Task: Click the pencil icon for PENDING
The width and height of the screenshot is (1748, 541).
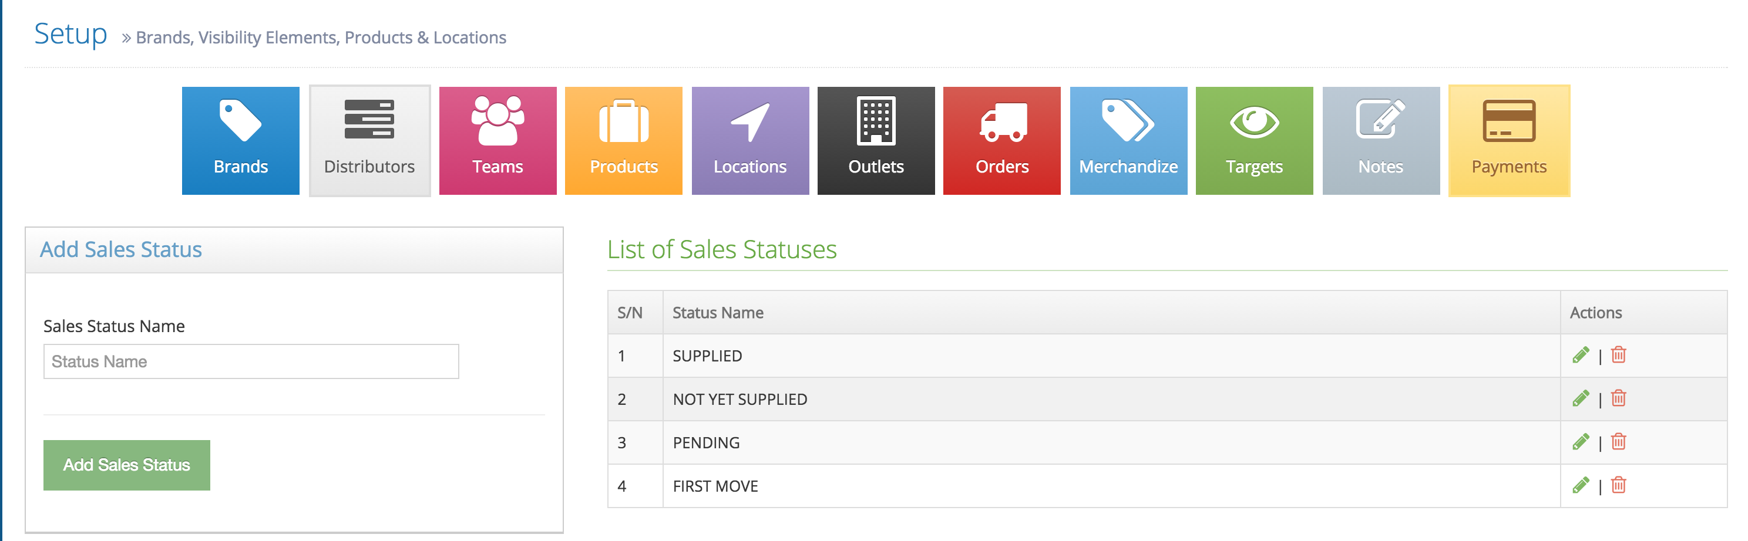Action: pyautogui.click(x=1581, y=442)
